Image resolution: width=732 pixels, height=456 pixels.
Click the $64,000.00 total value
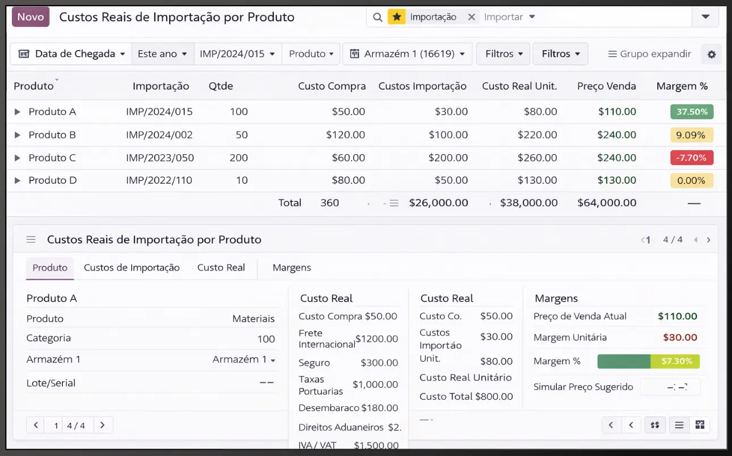click(607, 203)
